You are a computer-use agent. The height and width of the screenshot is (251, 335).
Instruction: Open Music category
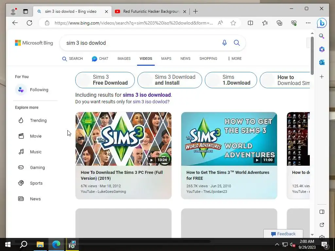click(30, 152)
